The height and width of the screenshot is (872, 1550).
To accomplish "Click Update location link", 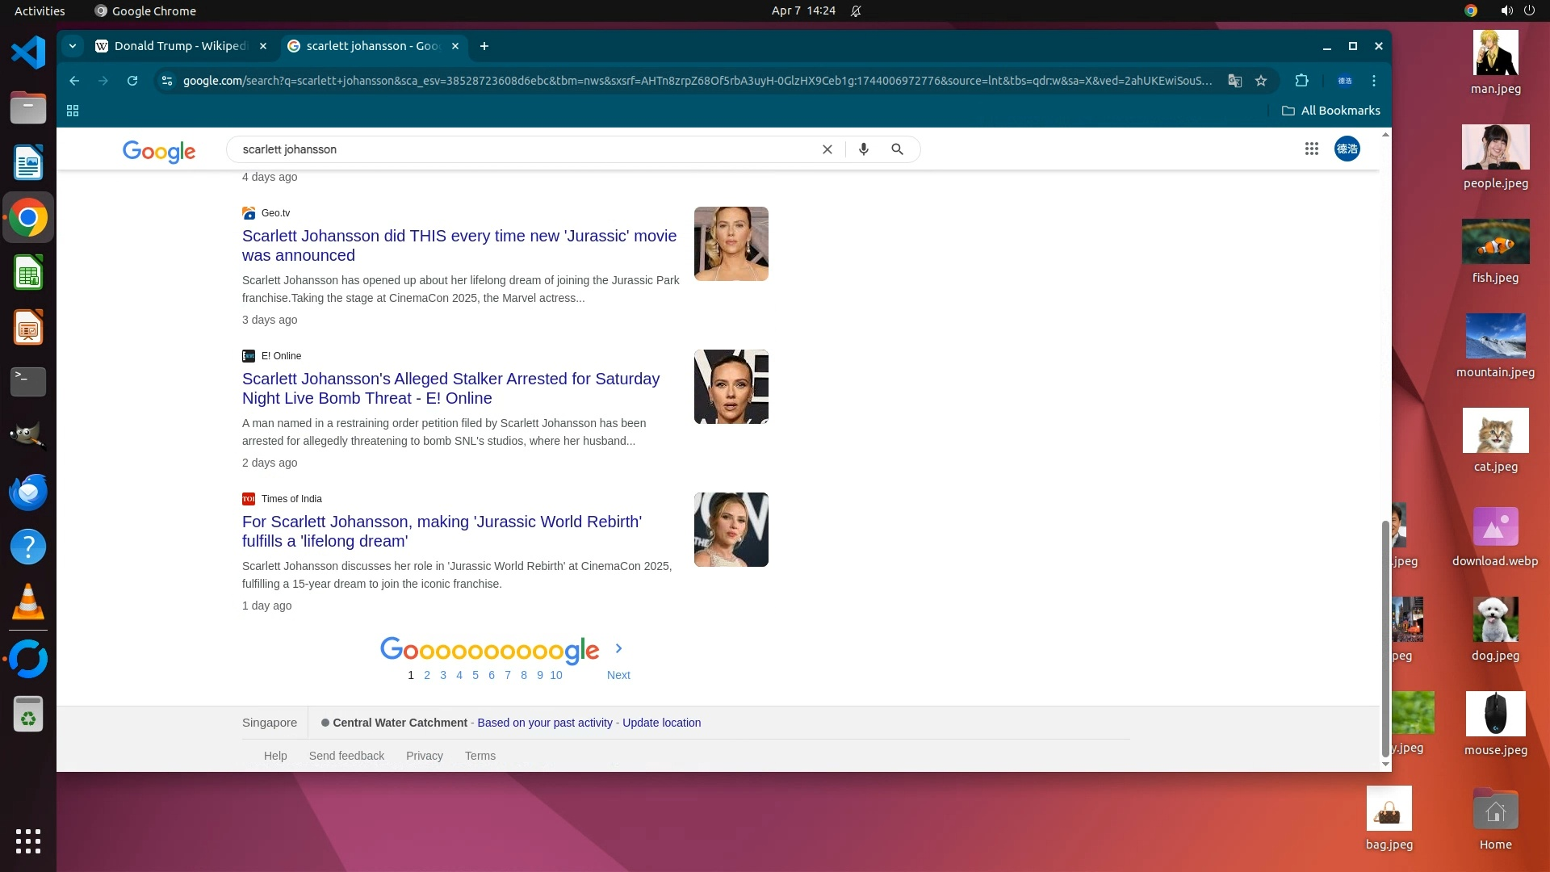I will (661, 723).
